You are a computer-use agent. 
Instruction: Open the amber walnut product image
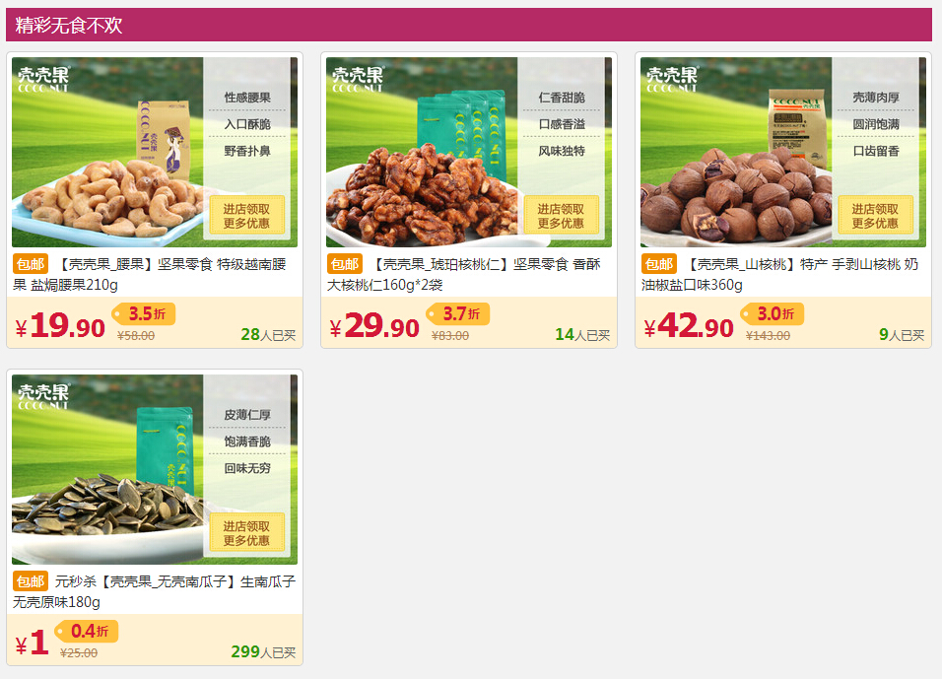tap(469, 152)
